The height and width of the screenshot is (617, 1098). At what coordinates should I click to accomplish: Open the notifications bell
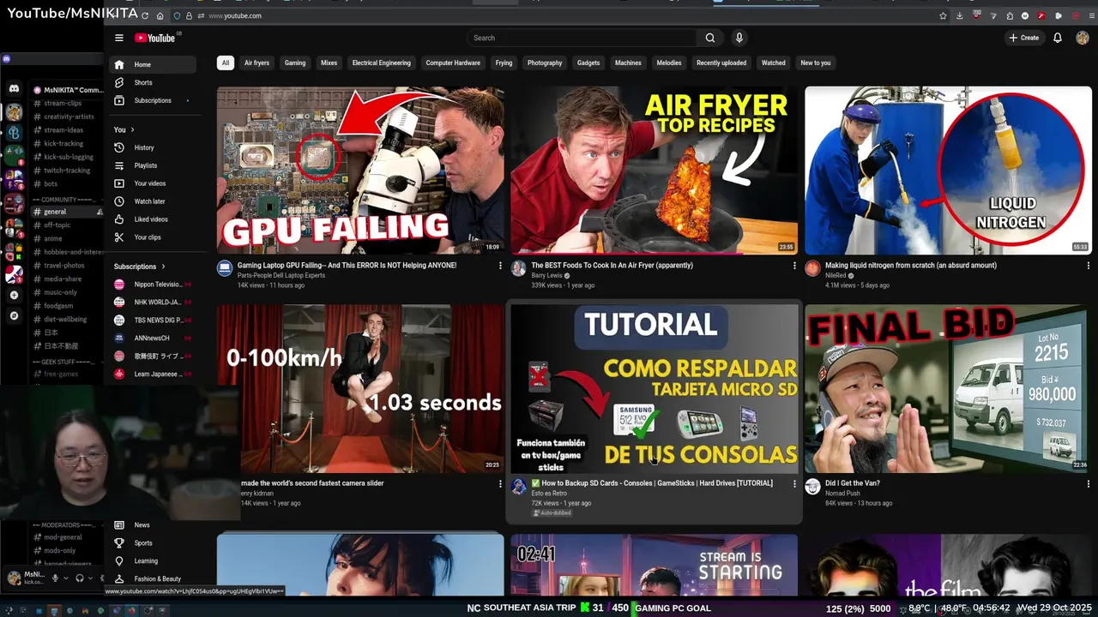pos(1058,38)
